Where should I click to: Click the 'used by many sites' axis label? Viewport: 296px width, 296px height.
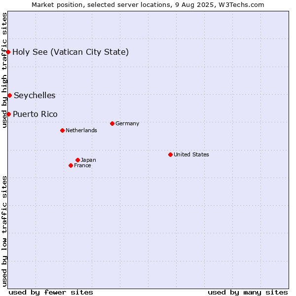click(248, 293)
